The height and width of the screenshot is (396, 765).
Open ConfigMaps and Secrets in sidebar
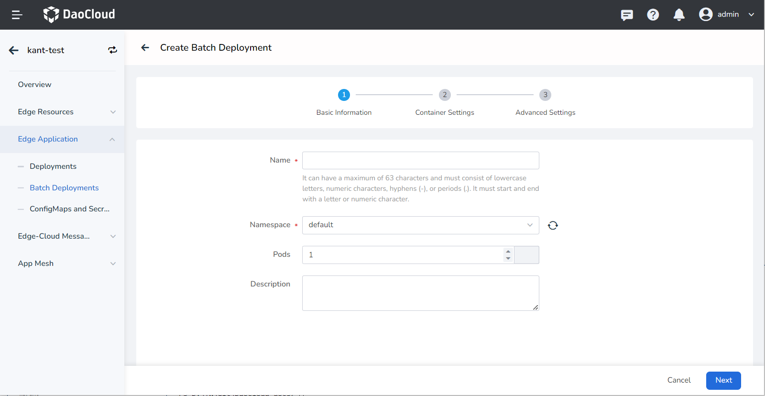pos(69,209)
